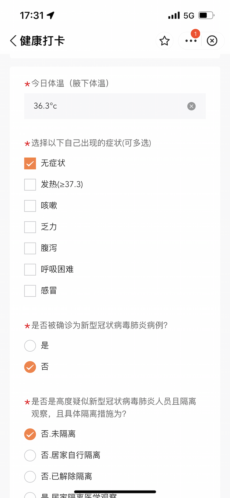Select 否 radio for confirmed case question
Viewport: 230px width, 498px height.
point(30,367)
